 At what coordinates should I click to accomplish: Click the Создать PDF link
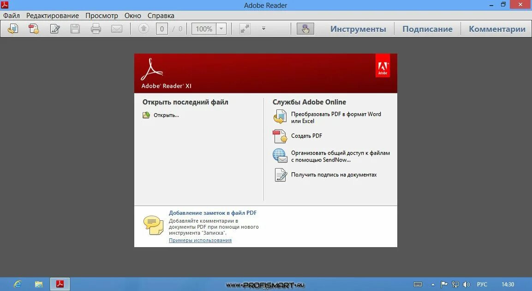(306, 136)
